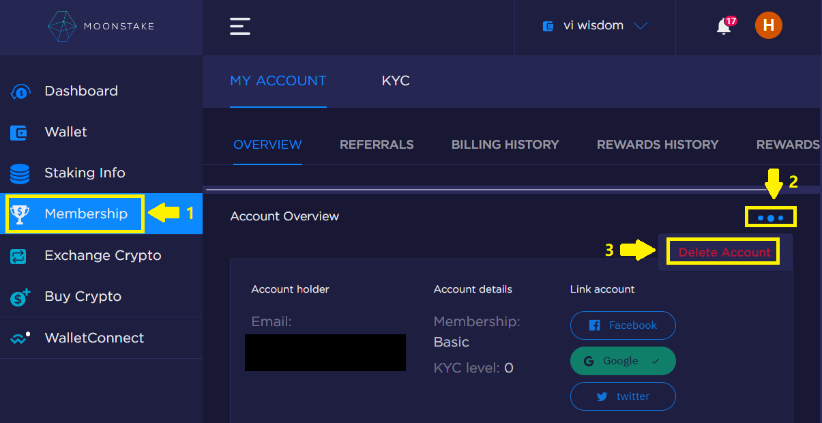Toggle the hamburger menu icon

(x=240, y=27)
